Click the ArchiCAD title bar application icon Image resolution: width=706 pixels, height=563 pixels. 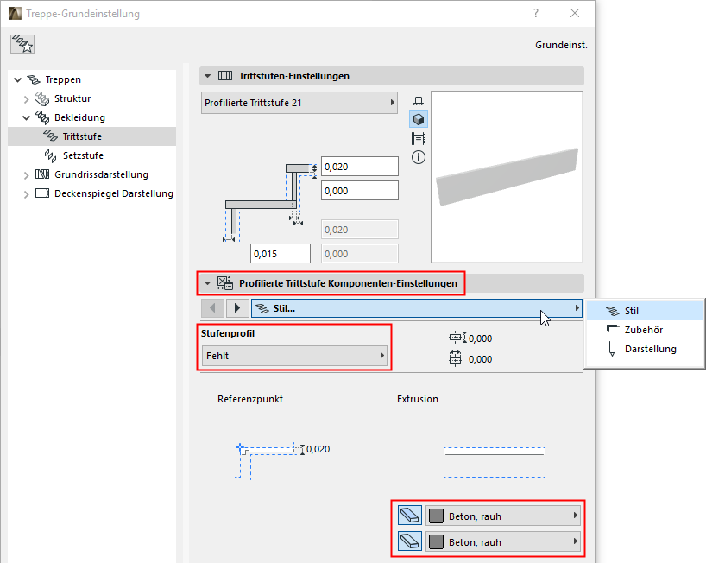pos(15,14)
